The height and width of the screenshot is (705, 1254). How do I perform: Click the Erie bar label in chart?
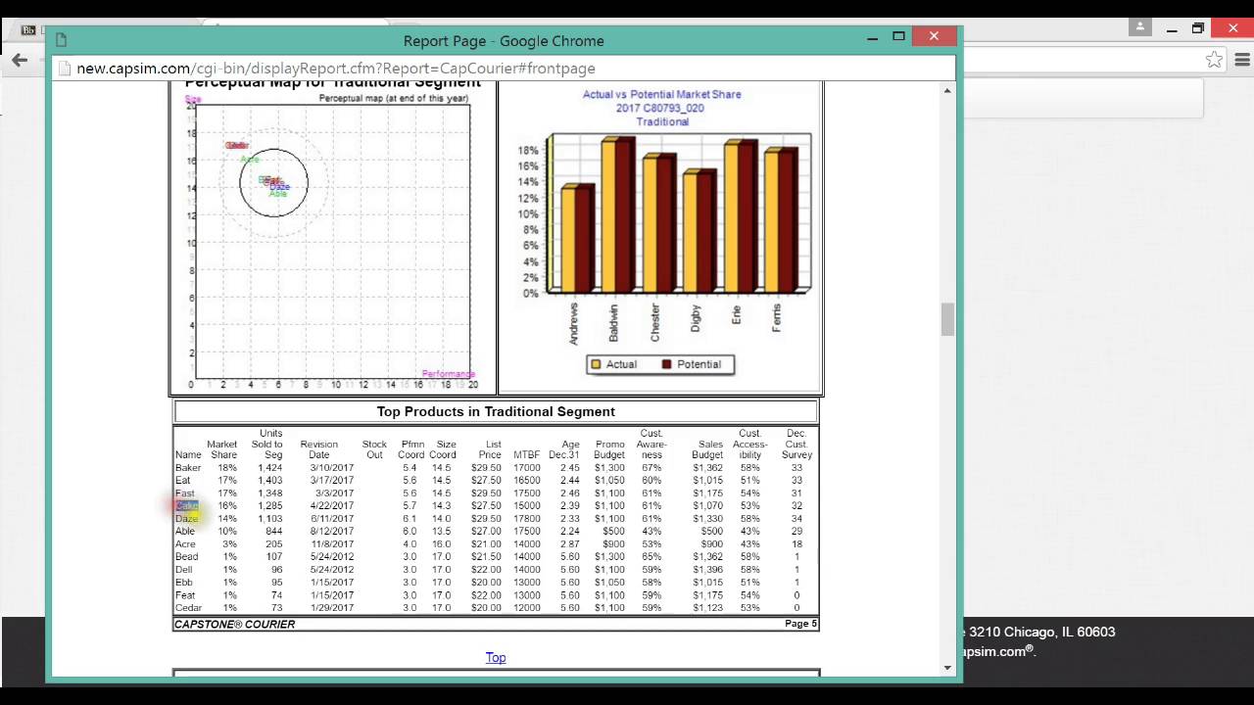point(736,315)
